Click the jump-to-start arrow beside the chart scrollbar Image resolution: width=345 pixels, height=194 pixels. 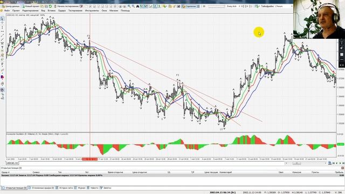pos(334,163)
